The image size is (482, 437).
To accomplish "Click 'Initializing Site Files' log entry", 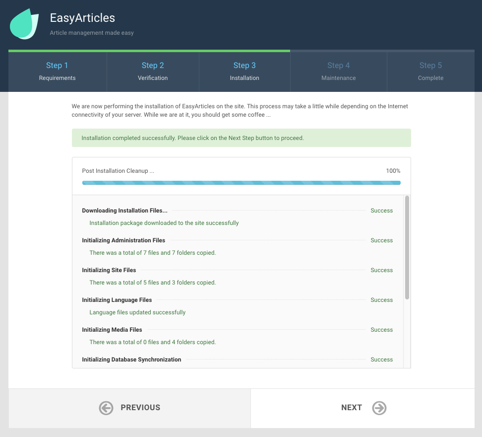I will [x=109, y=270].
